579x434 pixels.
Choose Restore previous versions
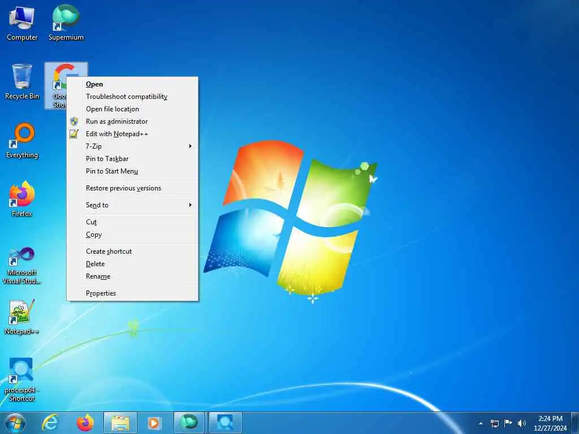click(x=132, y=188)
